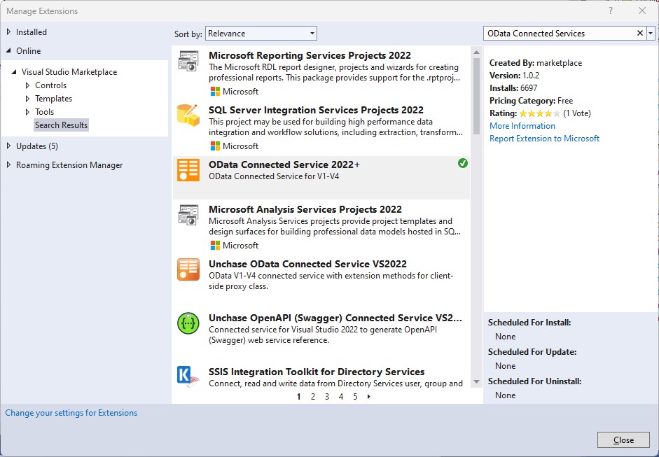The width and height of the screenshot is (659, 457).
Task: Click the Installs: 6697 text
Action: point(513,88)
